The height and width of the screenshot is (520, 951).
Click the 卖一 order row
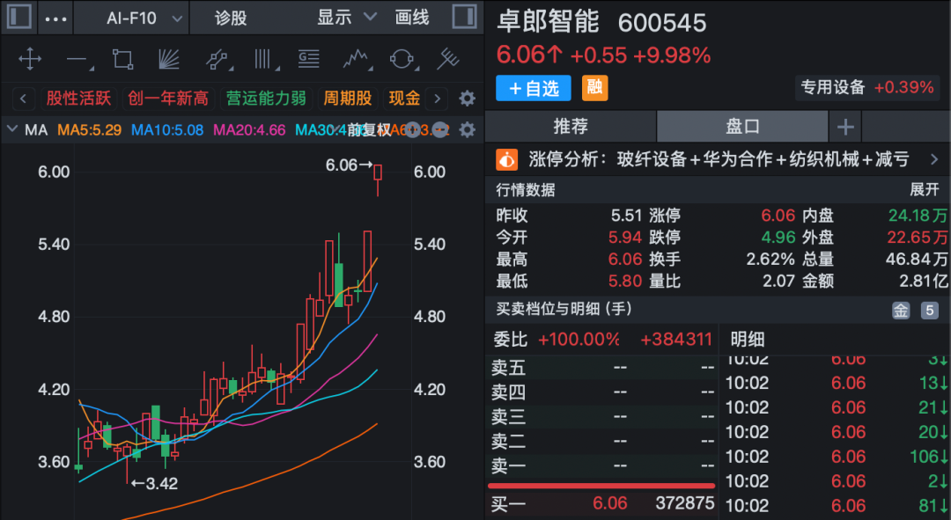(602, 466)
